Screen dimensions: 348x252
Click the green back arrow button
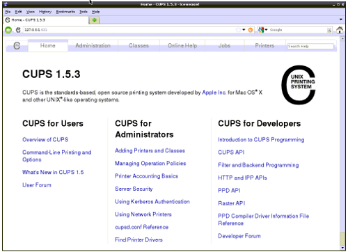[8, 30]
